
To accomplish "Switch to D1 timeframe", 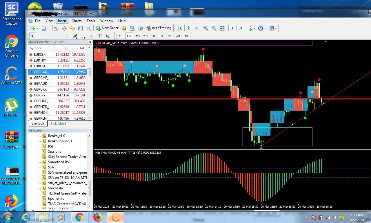I will 170,36.
